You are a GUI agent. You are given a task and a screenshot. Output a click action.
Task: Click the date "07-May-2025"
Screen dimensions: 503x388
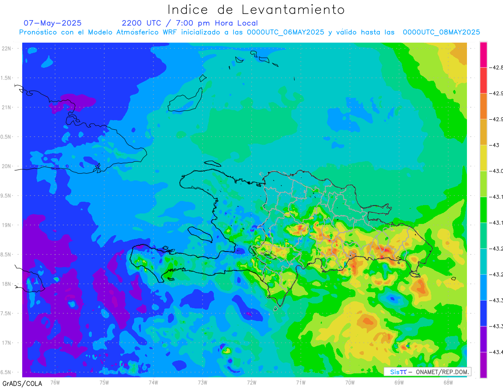(53, 23)
